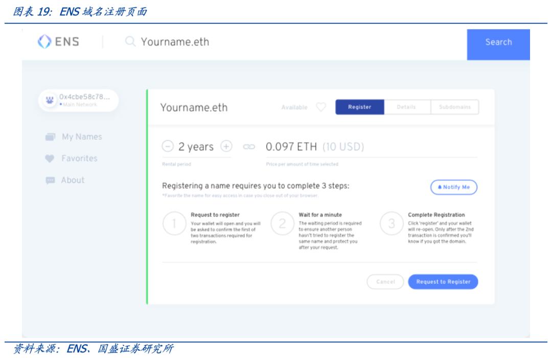
Task: Click the chain link price icon
Action: [249, 147]
